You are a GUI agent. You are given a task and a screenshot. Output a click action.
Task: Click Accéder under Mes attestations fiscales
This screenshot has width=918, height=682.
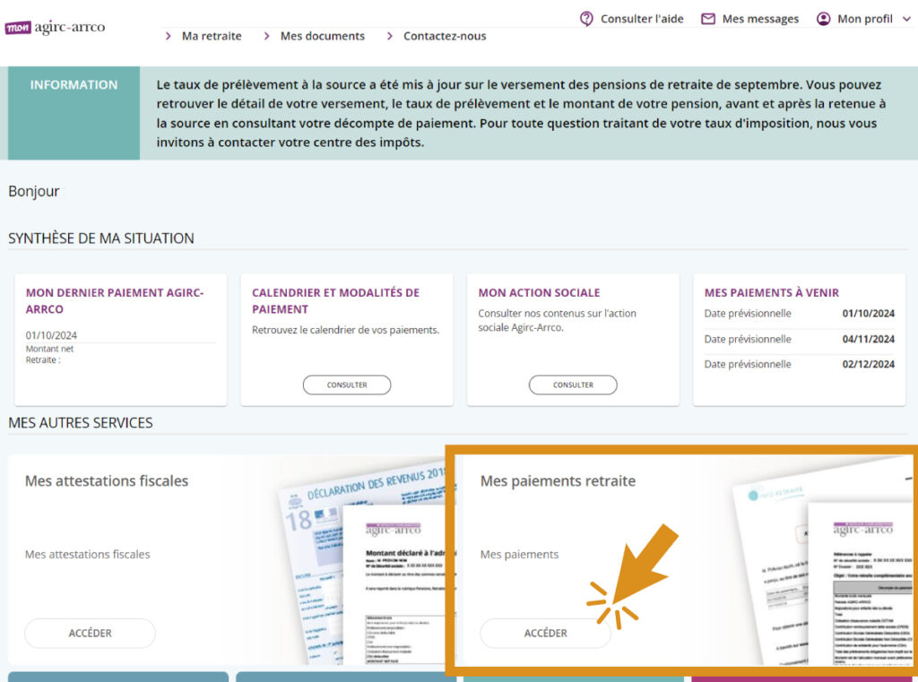pyautogui.click(x=90, y=633)
